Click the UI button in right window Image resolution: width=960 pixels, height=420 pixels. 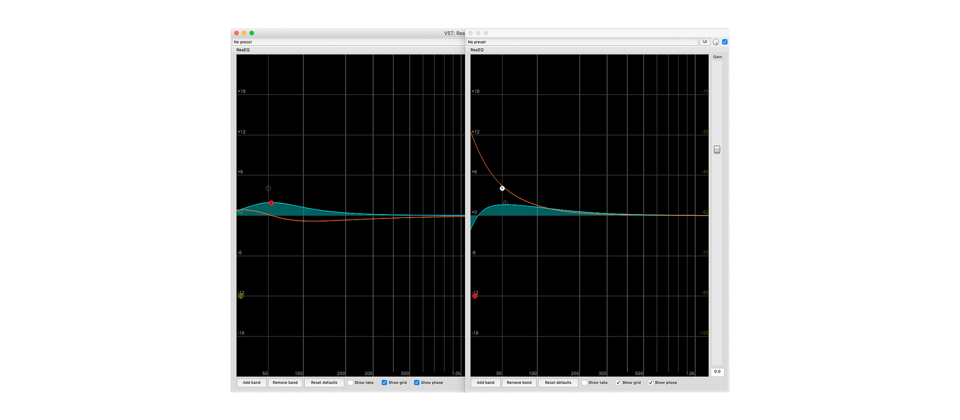point(705,42)
